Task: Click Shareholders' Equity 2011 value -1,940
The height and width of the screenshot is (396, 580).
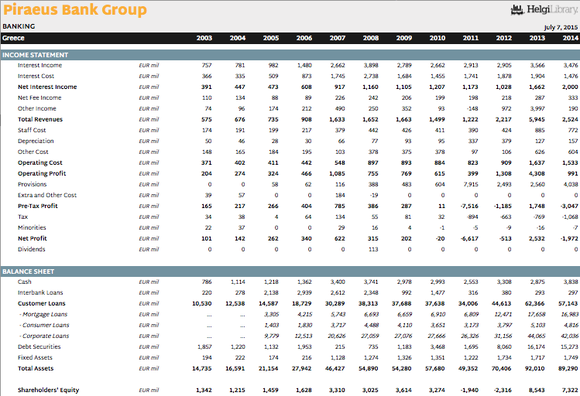Action: pyautogui.click(x=469, y=390)
